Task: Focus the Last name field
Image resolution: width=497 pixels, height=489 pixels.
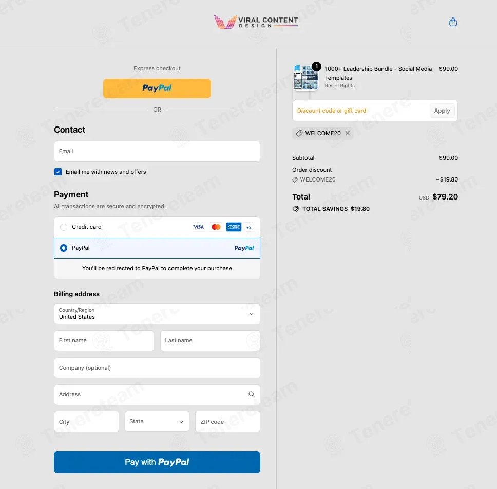Action: tap(210, 341)
